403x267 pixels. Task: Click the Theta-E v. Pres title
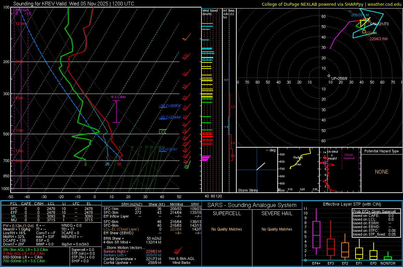[298, 161]
